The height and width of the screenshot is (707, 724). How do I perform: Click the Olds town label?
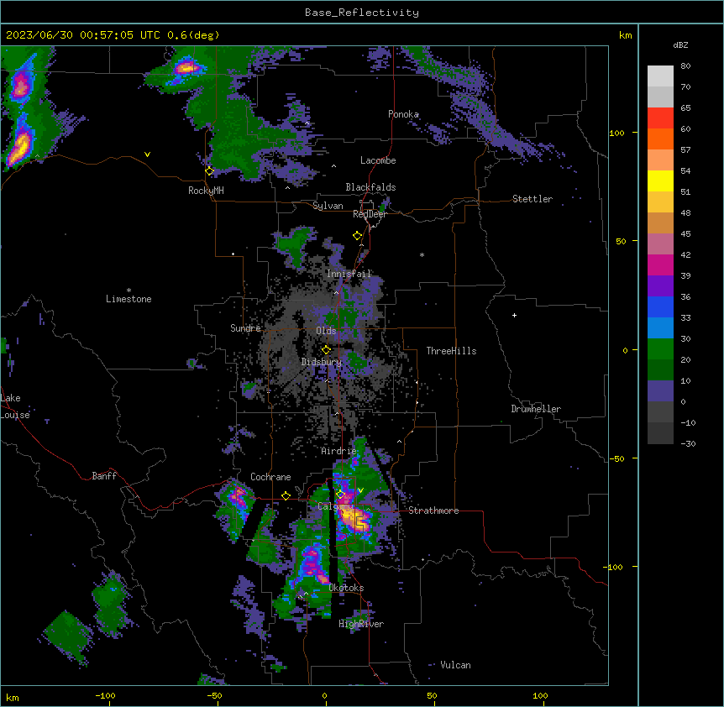click(326, 331)
